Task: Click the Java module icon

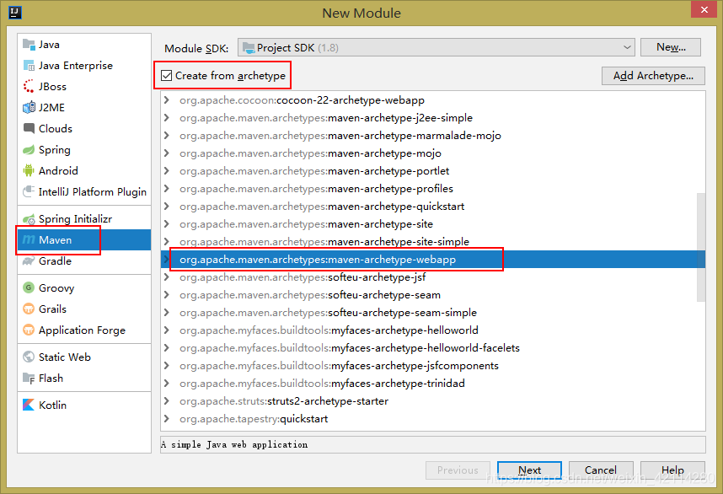Action: (29, 45)
